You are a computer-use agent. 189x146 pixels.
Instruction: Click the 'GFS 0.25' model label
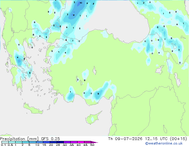pos(50,139)
